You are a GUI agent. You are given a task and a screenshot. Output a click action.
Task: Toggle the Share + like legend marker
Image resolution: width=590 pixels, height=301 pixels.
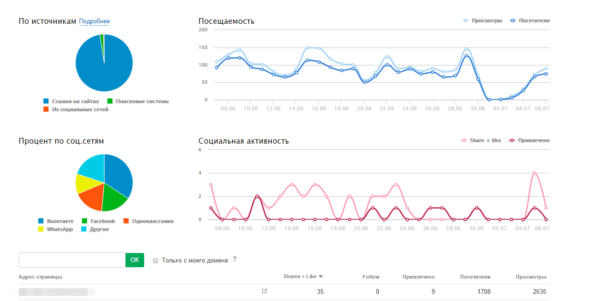coord(464,140)
